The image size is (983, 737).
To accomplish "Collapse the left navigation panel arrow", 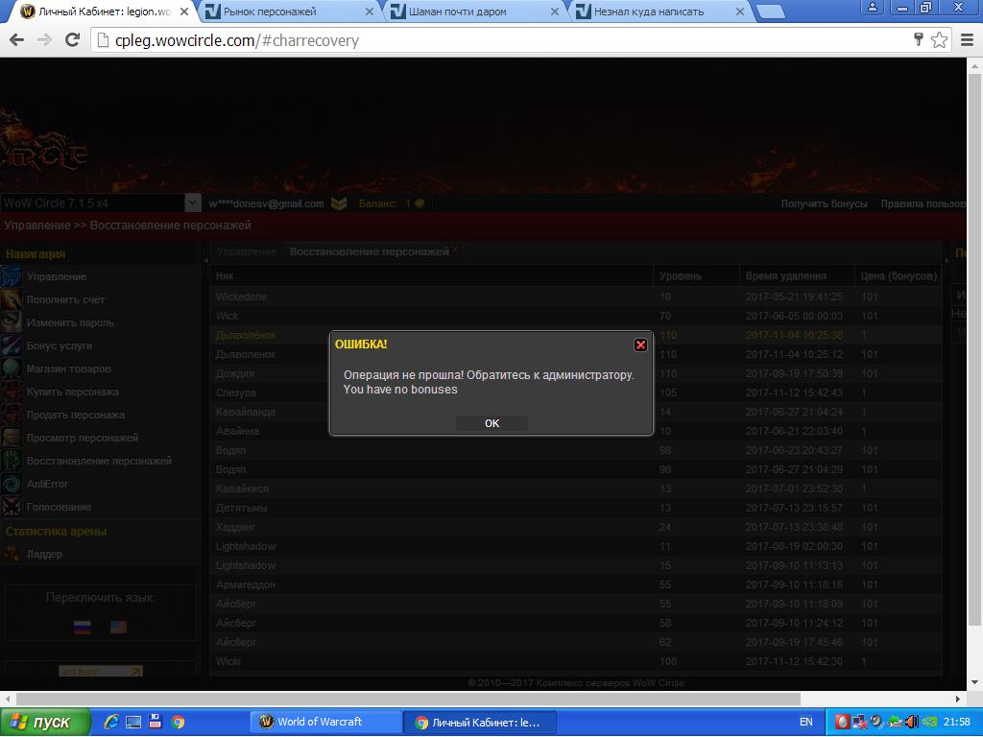I will (x=205, y=259).
